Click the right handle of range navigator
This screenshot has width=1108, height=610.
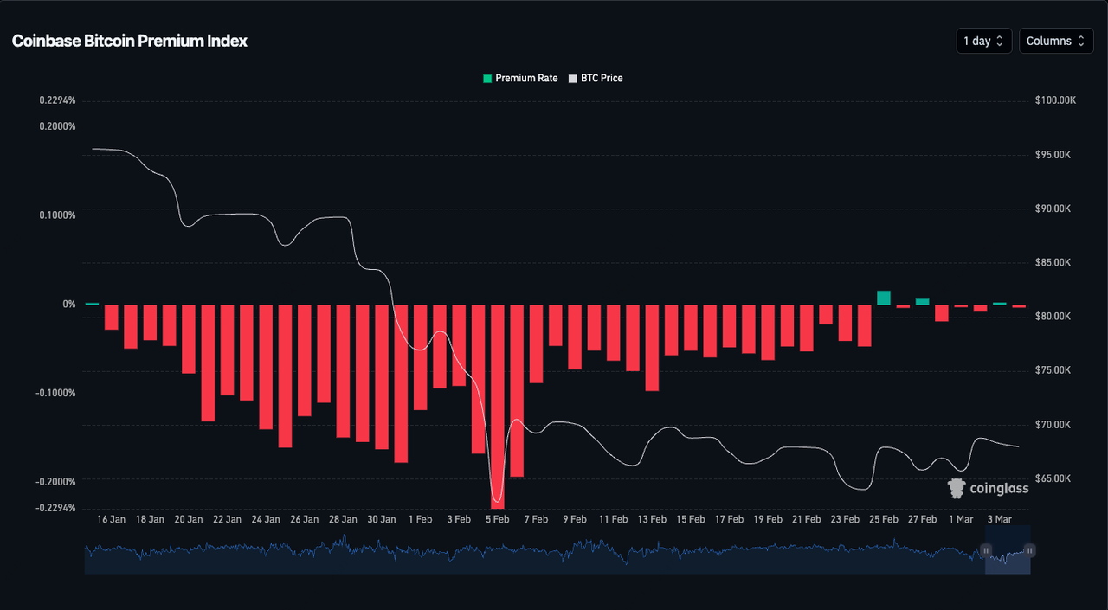[1030, 550]
